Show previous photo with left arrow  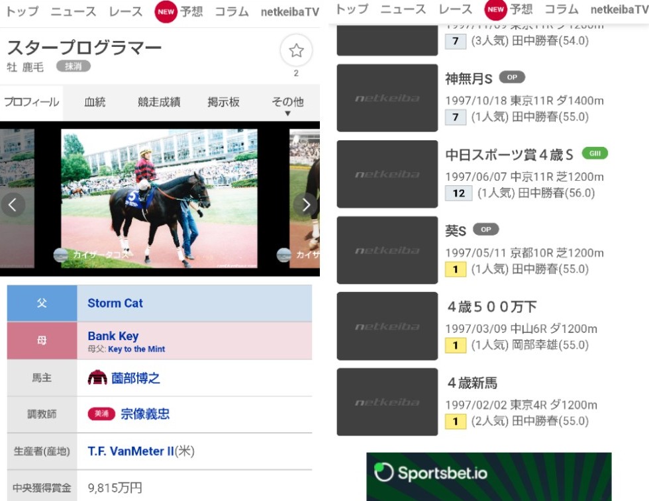tap(13, 205)
